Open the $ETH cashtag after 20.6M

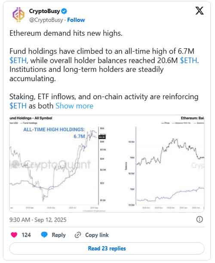pyautogui.click(x=188, y=60)
